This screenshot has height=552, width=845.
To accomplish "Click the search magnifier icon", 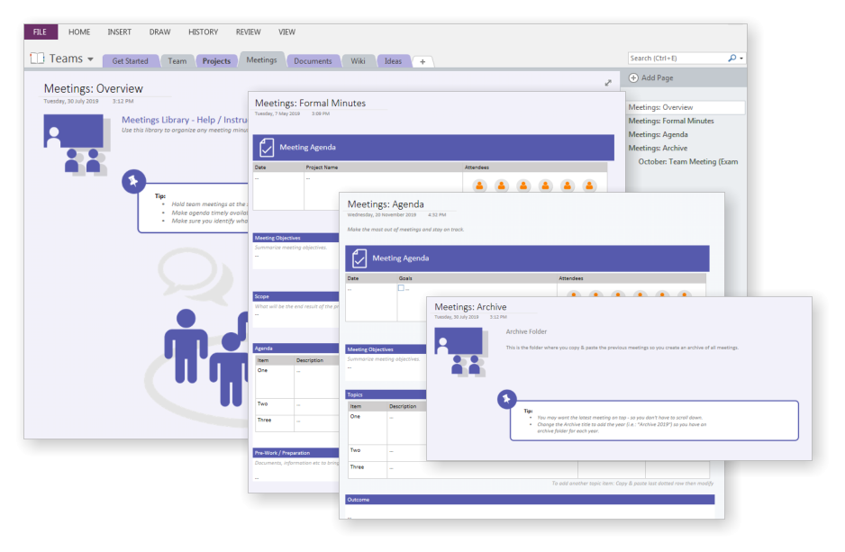I will pos(731,59).
